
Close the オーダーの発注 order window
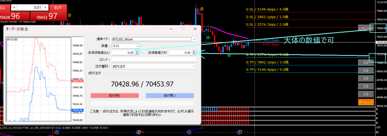[x=194, y=29]
